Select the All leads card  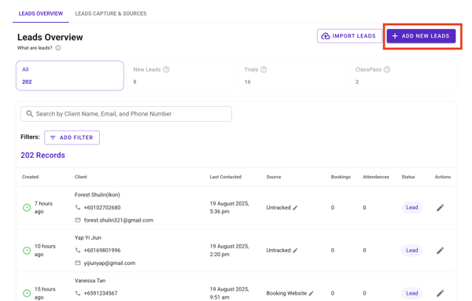point(70,75)
